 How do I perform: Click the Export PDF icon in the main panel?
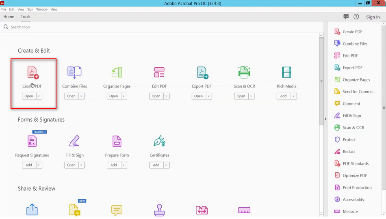(x=202, y=73)
